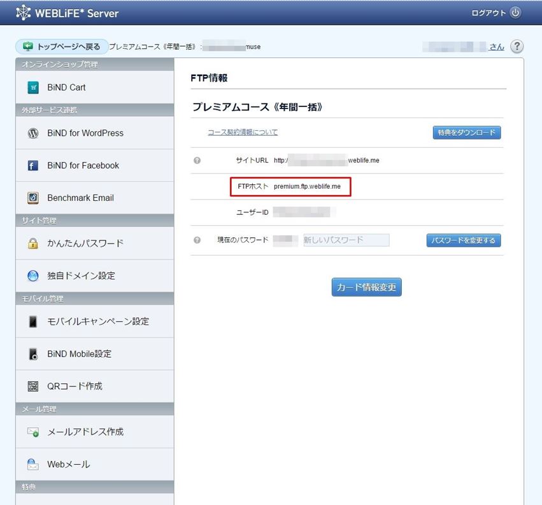Select かんたんパスワード in the sidebar
The height and width of the screenshot is (505, 542).
coord(95,244)
